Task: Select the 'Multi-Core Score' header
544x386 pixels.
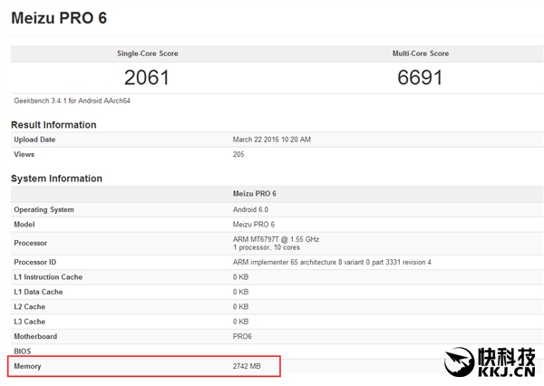Action: (x=421, y=53)
